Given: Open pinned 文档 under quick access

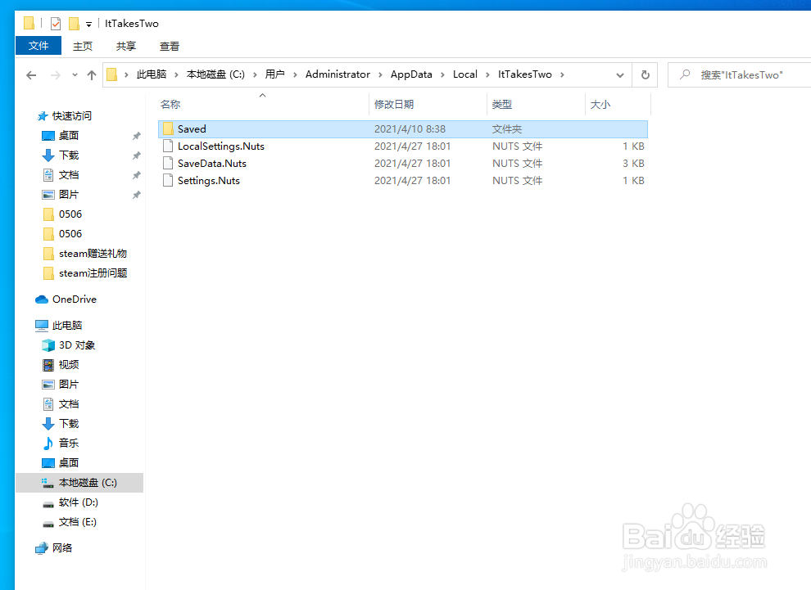Looking at the screenshot, I should pyautogui.click(x=68, y=175).
